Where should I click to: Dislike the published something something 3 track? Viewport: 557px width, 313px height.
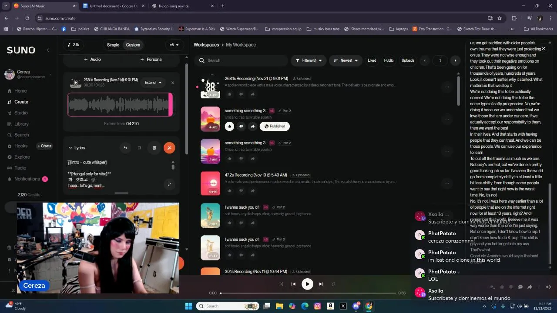click(x=241, y=126)
